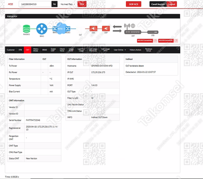
Task: Expand the User Online dropdown menu
Action: [120, 50]
